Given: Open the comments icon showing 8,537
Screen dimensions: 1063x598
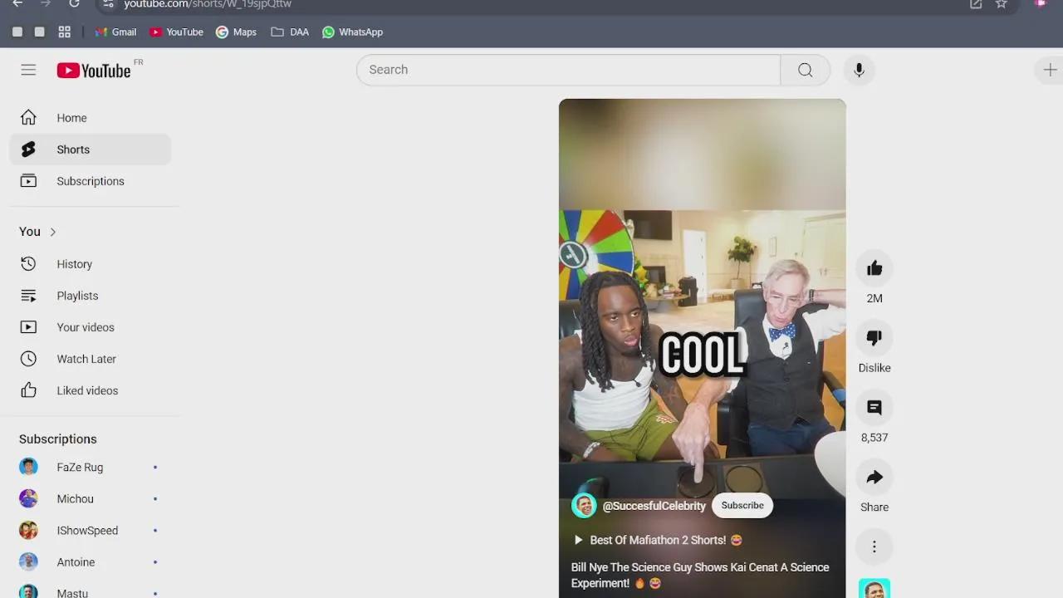Looking at the screenshot, I should pos(874,407).
